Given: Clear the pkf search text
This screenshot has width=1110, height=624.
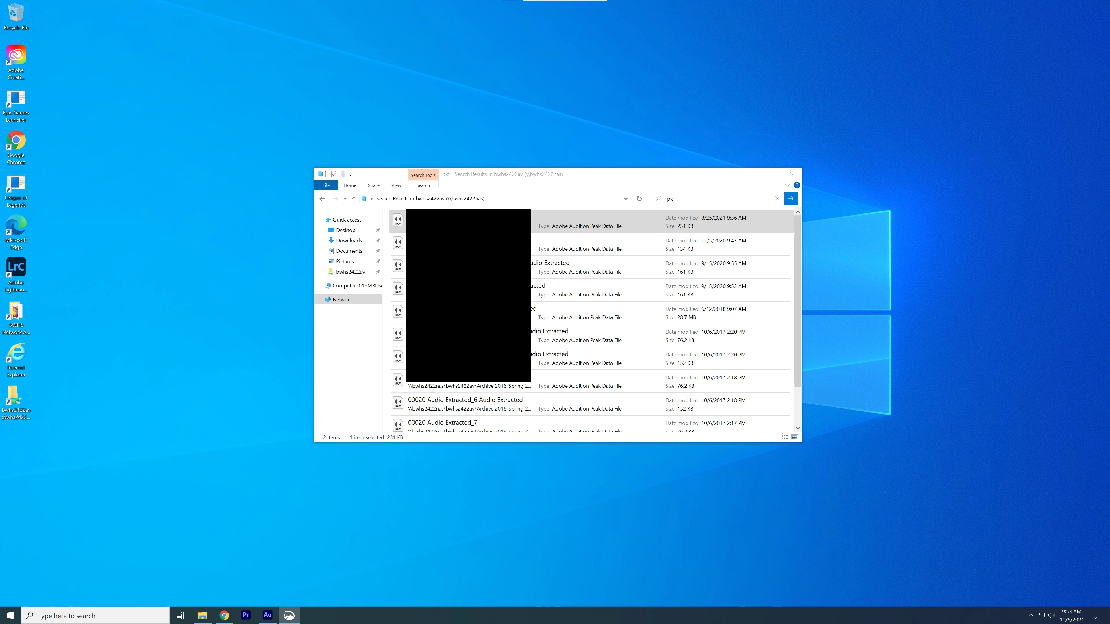Looking at the screenshot, I should pyautogui.click(x=777, y=198).
